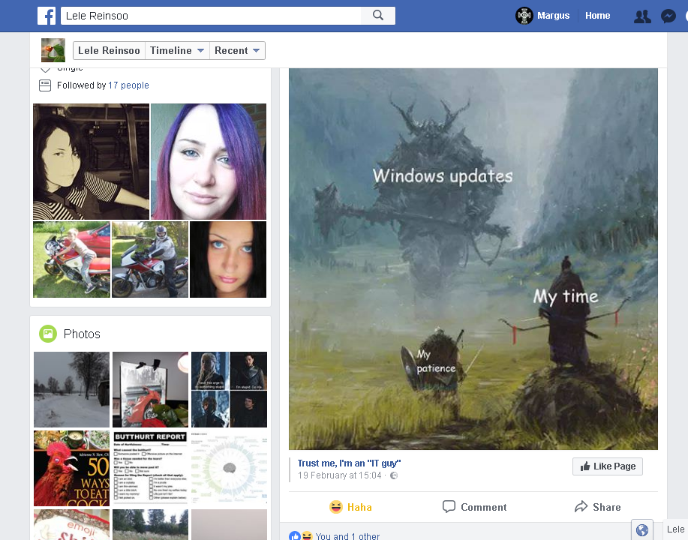
Task: Open the Recent dropdown
Action: [x=237, y=50]
